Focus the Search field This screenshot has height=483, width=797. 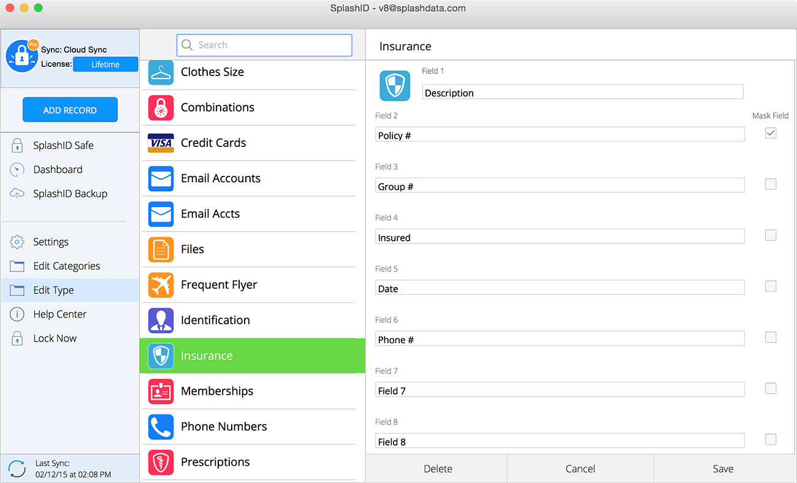(264, 45)
